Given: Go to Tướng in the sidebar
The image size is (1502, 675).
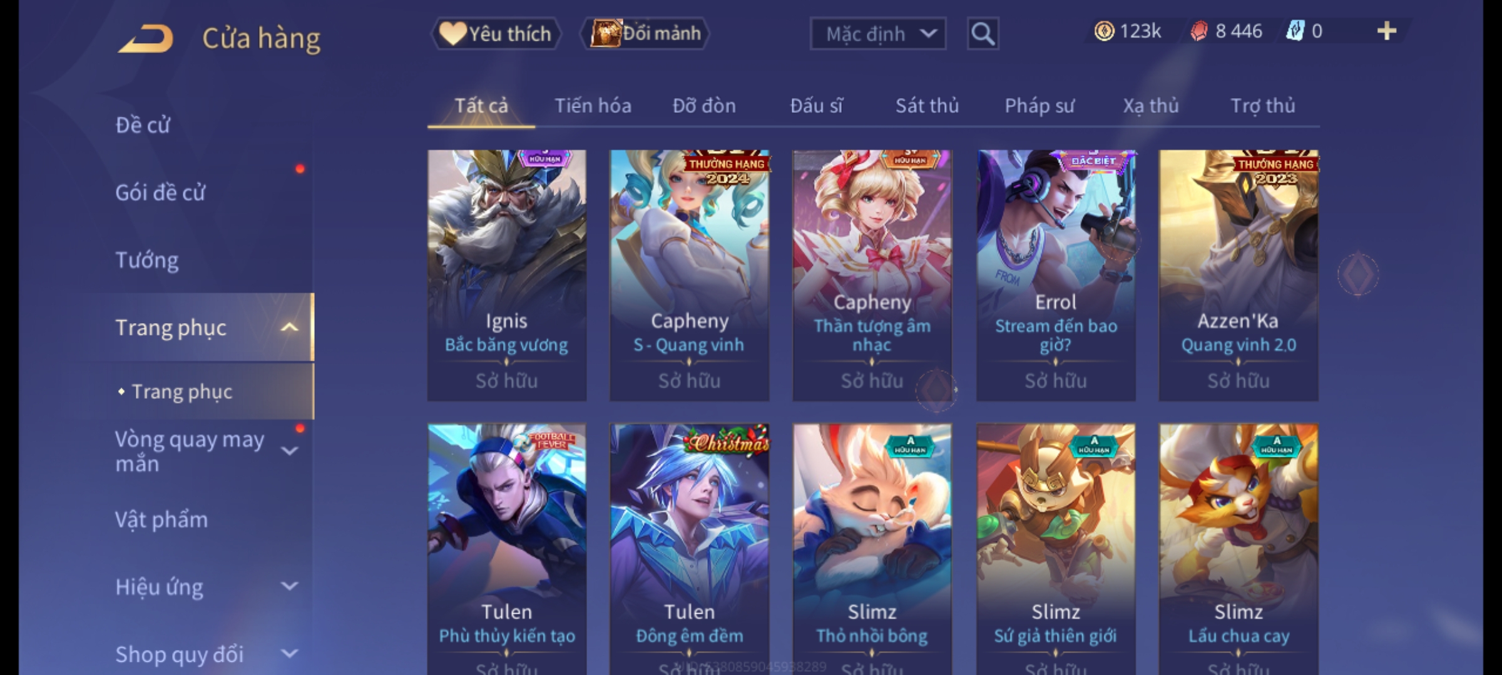Looking at the screenshot, I should tap(146, 260).
